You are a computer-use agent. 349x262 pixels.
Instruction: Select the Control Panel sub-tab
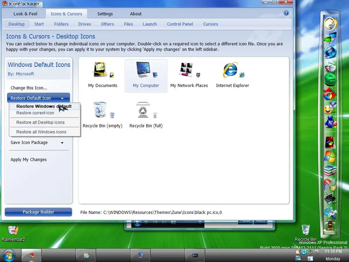180,24
